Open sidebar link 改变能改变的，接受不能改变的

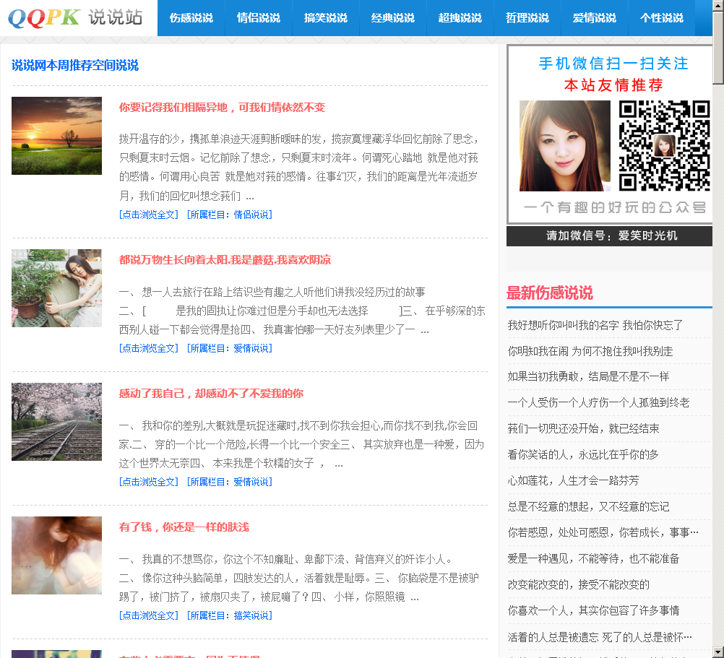578,584
